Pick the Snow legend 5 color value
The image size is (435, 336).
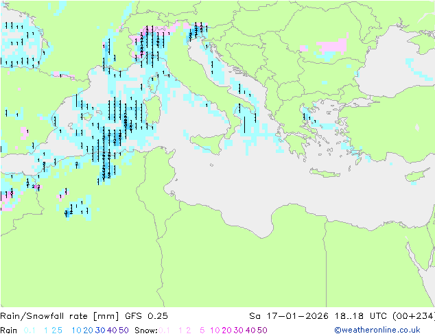tap(202, 331)
